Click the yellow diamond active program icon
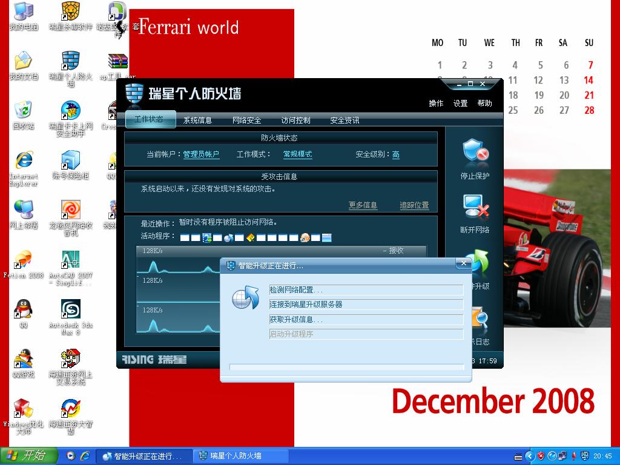 click(x=250, y=237)
